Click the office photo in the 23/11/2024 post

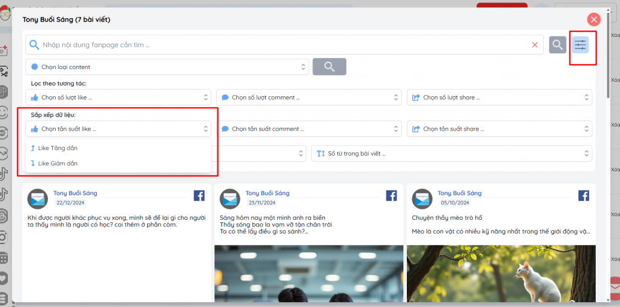tap(309, 274)
